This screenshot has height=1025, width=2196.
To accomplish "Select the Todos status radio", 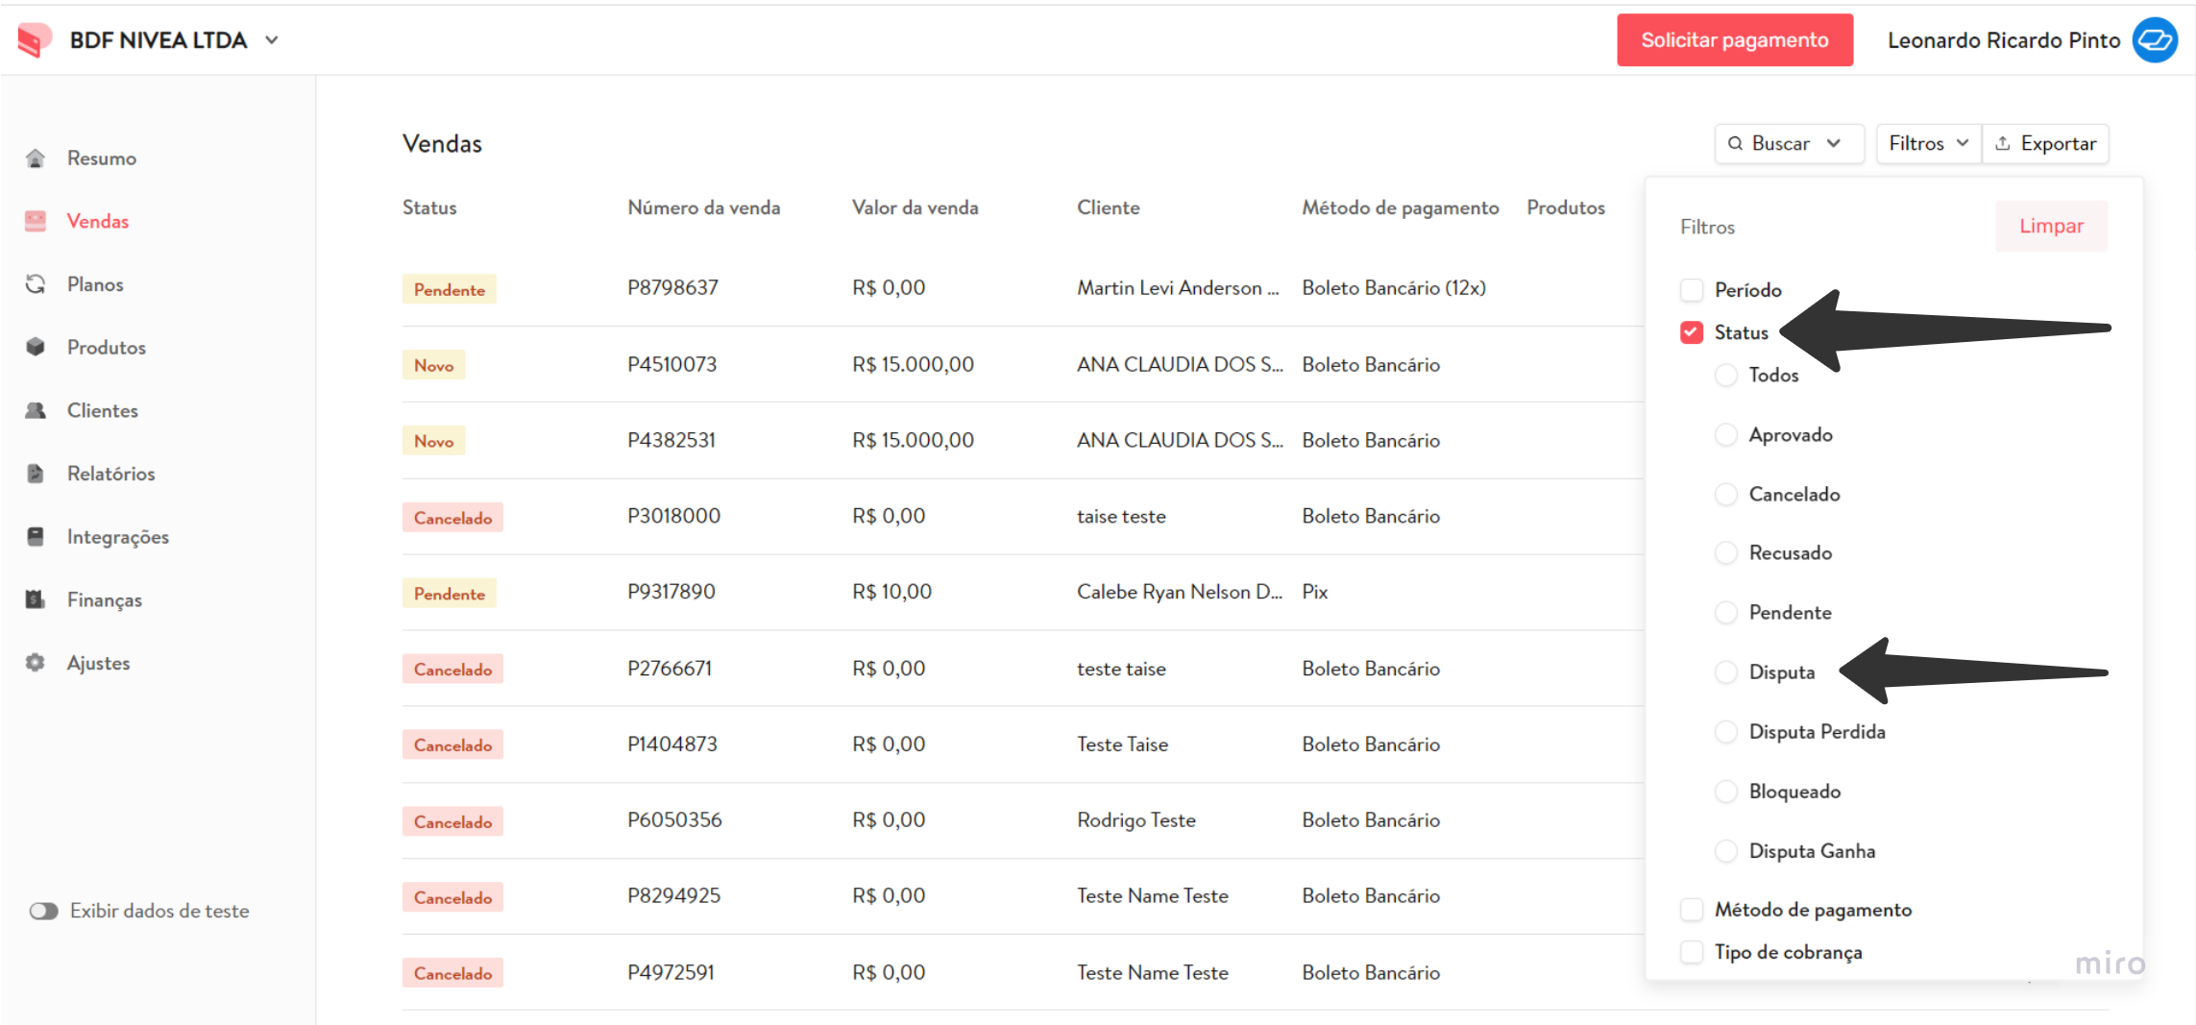I will pos(1726,376).
